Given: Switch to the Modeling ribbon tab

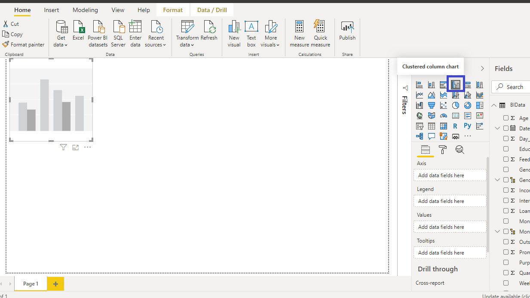Looking at the screenshot, I should (x=85, y=10).
